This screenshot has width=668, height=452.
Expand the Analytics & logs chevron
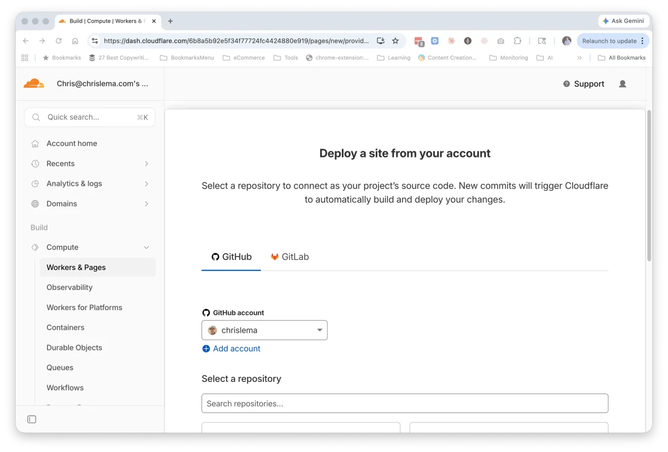[146, 184]
